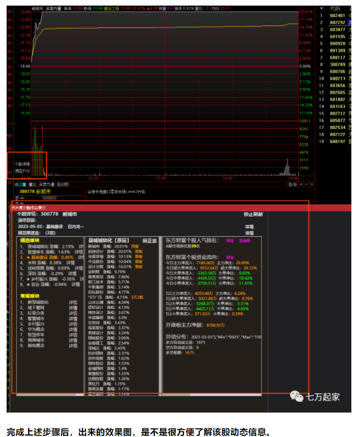
Task: Open the 同花F10 button on the chart
Action: [x=22, y=171]
